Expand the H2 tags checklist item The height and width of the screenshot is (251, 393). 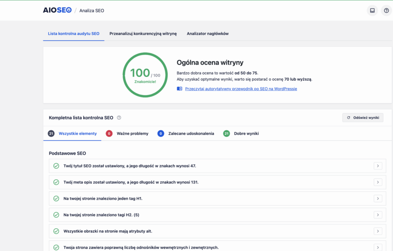coord(378,215)
